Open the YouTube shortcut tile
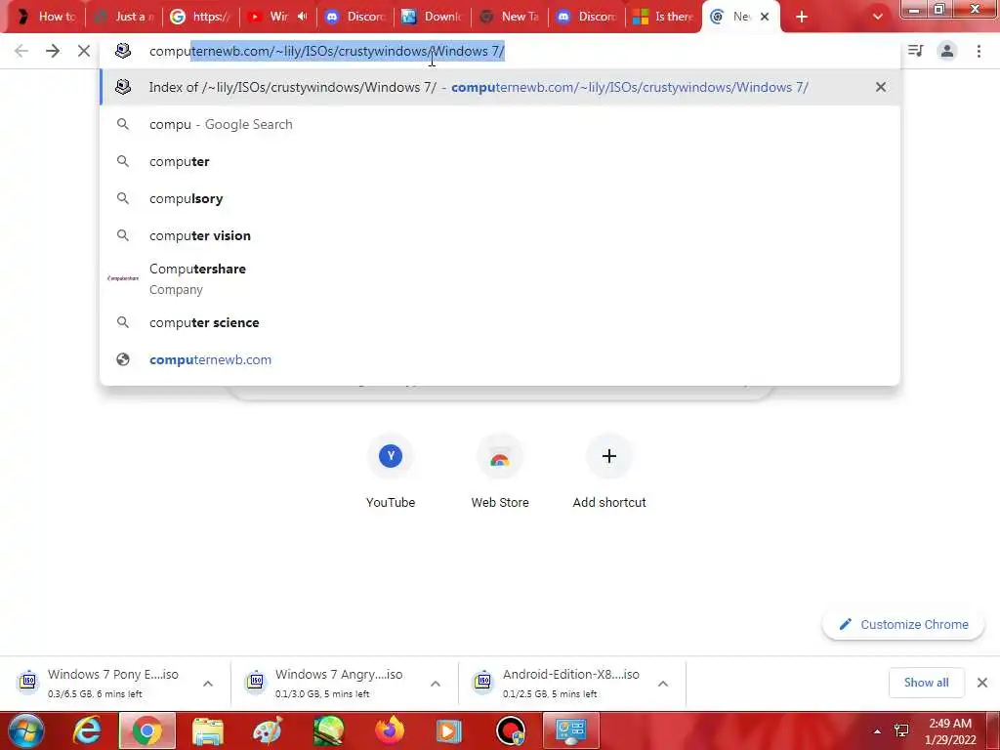The image size is (1000, 750). [391, 472]
